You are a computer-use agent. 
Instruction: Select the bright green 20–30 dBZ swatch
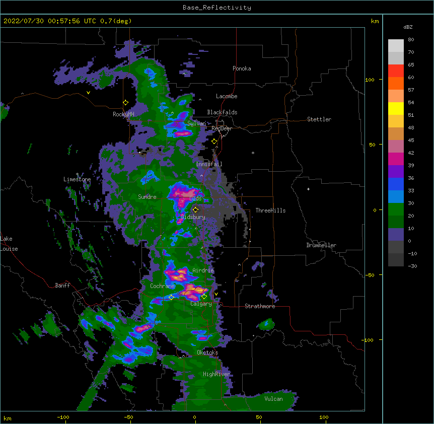(396, 209)
